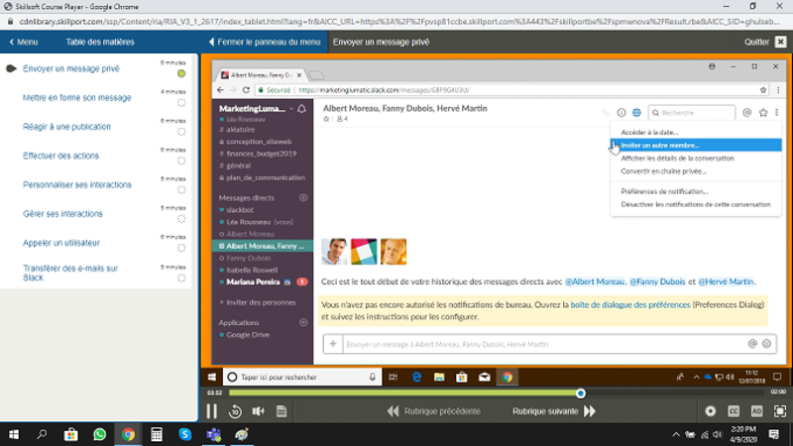Open slackbot direct message
The height and width of the screenshot is (446, 793).
click(240, 210)
